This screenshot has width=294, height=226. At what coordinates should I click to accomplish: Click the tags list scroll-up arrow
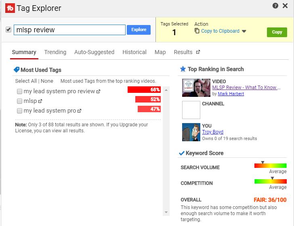click(166, 90)
